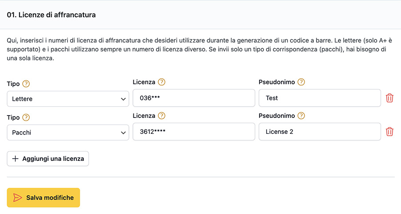The image size is (401, 214).
Task: Click the plus icon in Aggiungi una licenza
Action: tap(16, 159)
